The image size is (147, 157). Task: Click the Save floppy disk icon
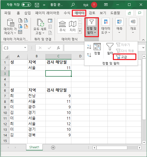[x=37, y=5]
